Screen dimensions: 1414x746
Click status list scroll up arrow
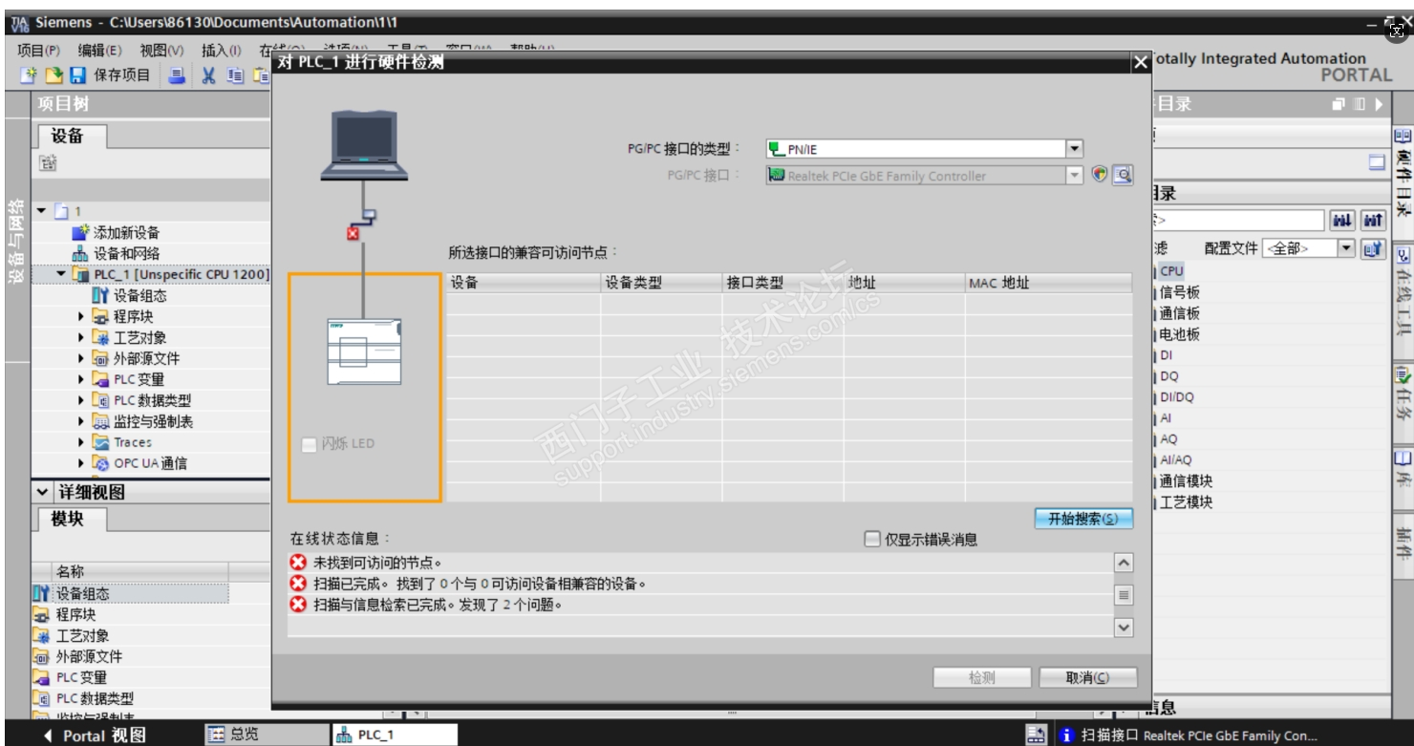pyautogui.click(x=1124, y=564)
